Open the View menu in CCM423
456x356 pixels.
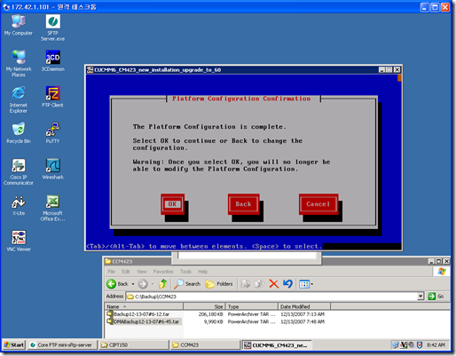coord(142,272)
